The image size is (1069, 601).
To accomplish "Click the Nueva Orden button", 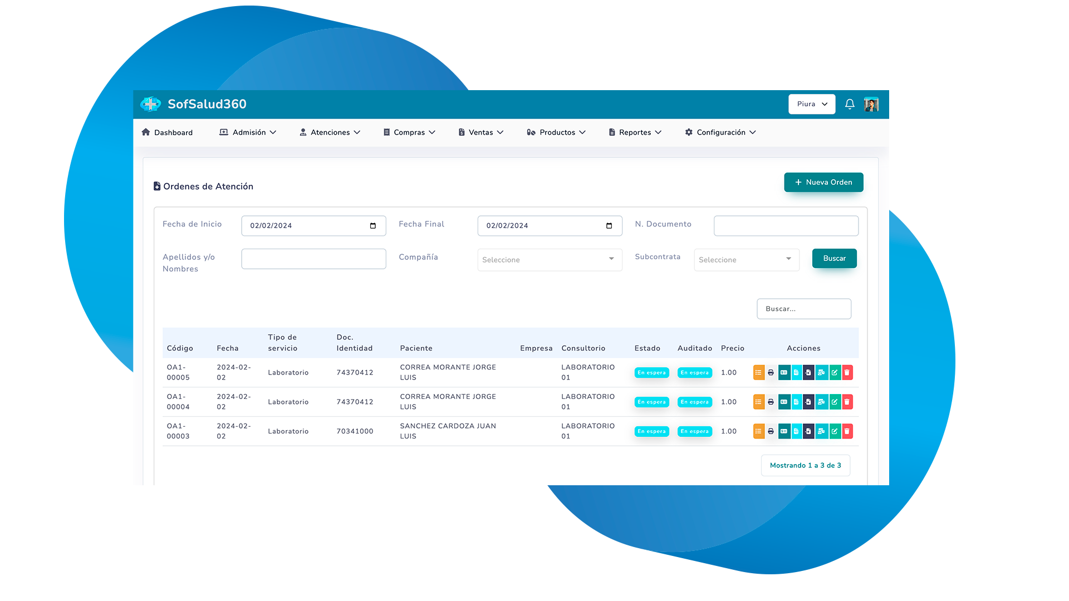I will [823, 183].
